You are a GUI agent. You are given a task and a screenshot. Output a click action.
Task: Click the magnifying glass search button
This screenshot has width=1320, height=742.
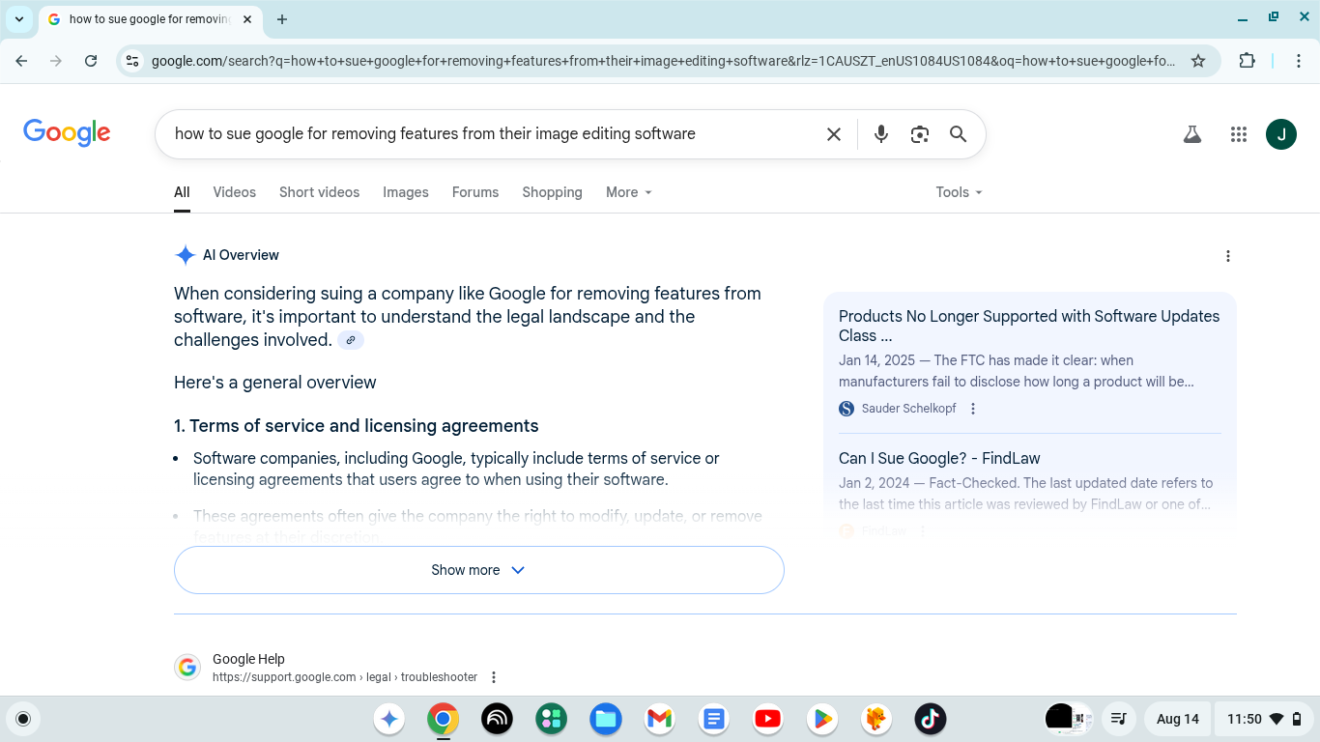(x=958, y=134)
